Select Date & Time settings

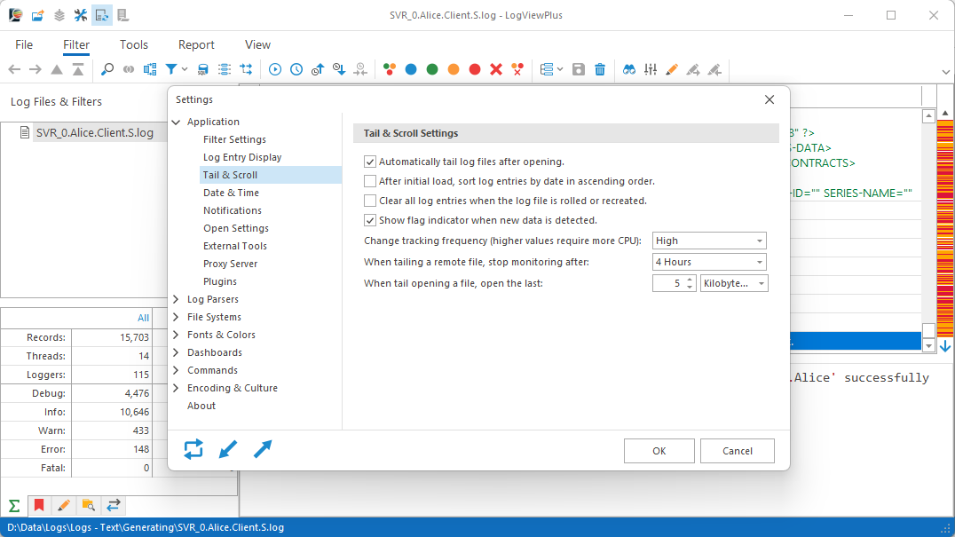click(231, 193)
